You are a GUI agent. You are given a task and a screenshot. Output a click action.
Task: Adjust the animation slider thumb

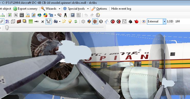click(x=7, y=28)
